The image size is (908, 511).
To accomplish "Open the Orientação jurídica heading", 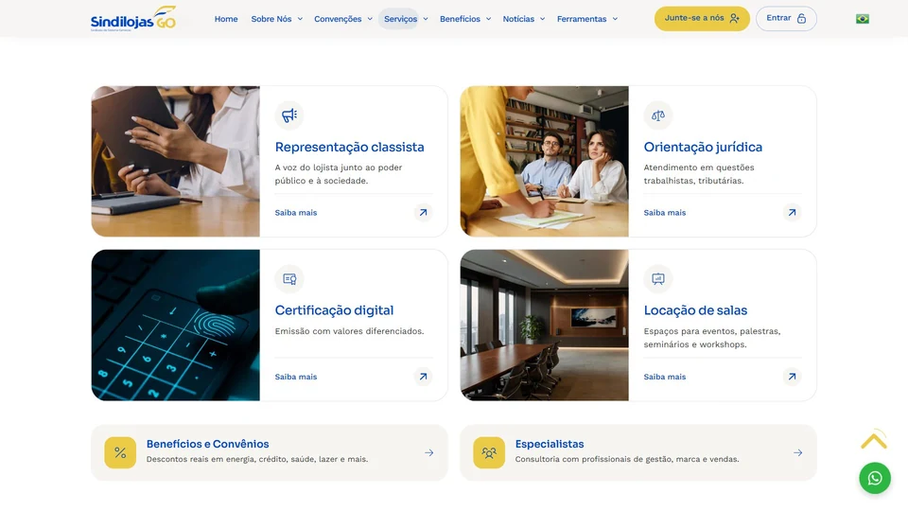I will (x=703, y=148).
